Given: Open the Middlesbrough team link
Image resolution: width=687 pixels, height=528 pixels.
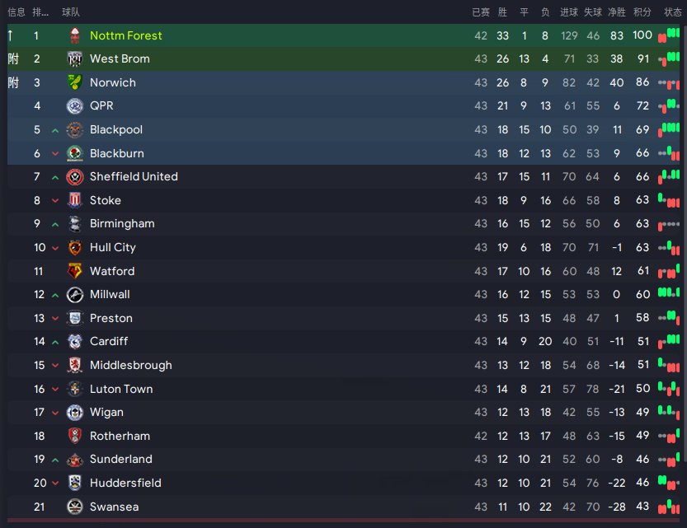Looking at the screenshot, I should coord(131,365).
